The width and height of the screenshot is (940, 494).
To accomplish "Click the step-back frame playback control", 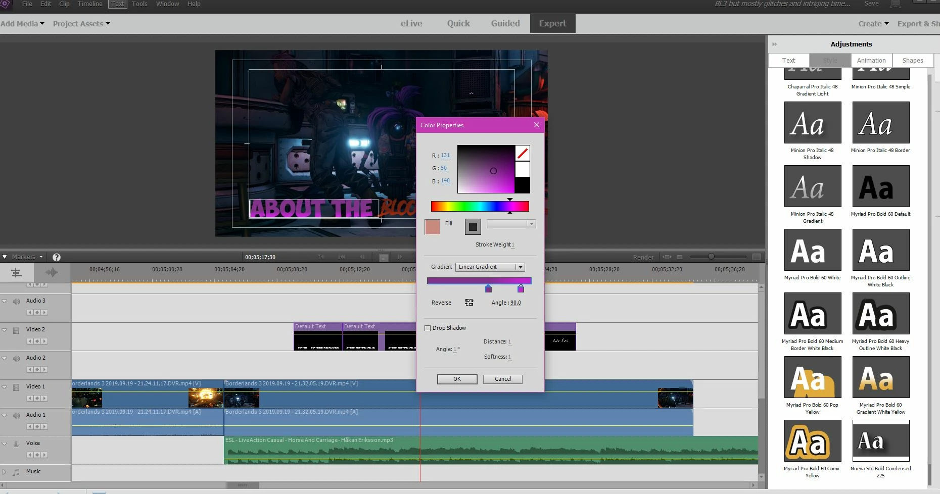I will point(362,257).
